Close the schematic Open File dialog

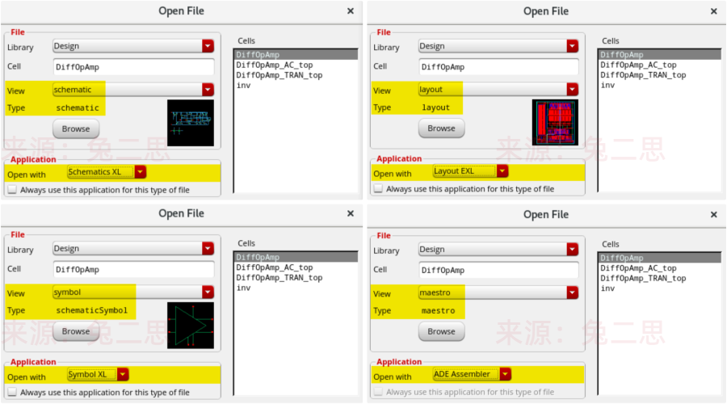(x=351, y=11)
